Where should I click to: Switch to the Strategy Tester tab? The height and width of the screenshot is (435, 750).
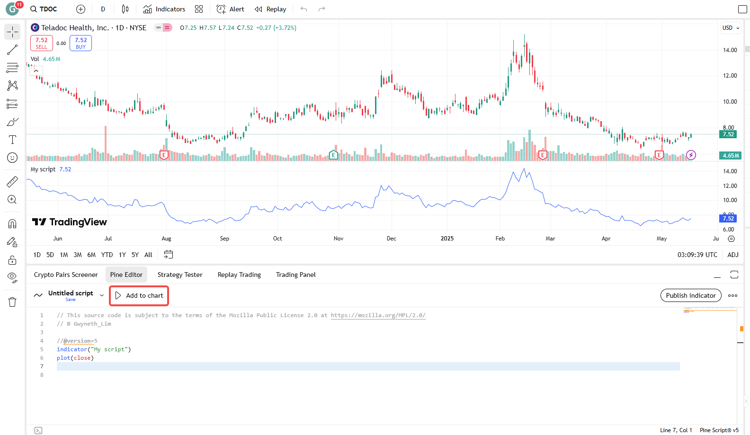179,275
